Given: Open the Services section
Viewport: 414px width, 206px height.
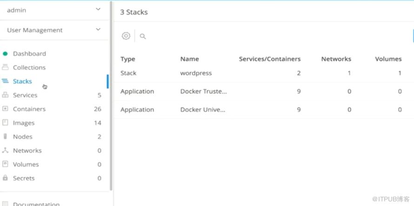Looking at the screenshot, I should pyautogui.click(x=25, y=95).
